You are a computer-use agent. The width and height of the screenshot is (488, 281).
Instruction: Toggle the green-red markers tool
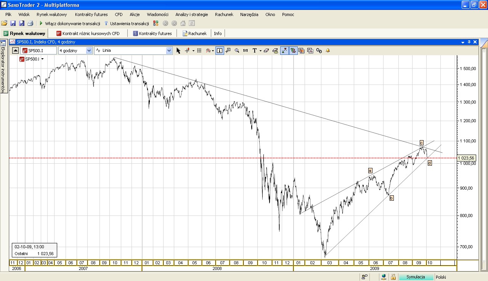[293, 50]
